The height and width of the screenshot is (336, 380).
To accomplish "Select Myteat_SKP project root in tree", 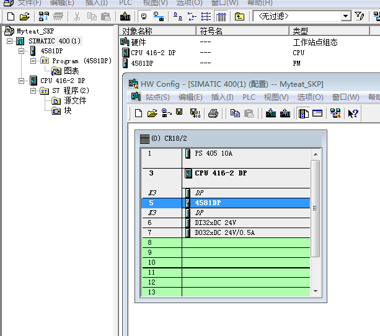I will 35,31.
